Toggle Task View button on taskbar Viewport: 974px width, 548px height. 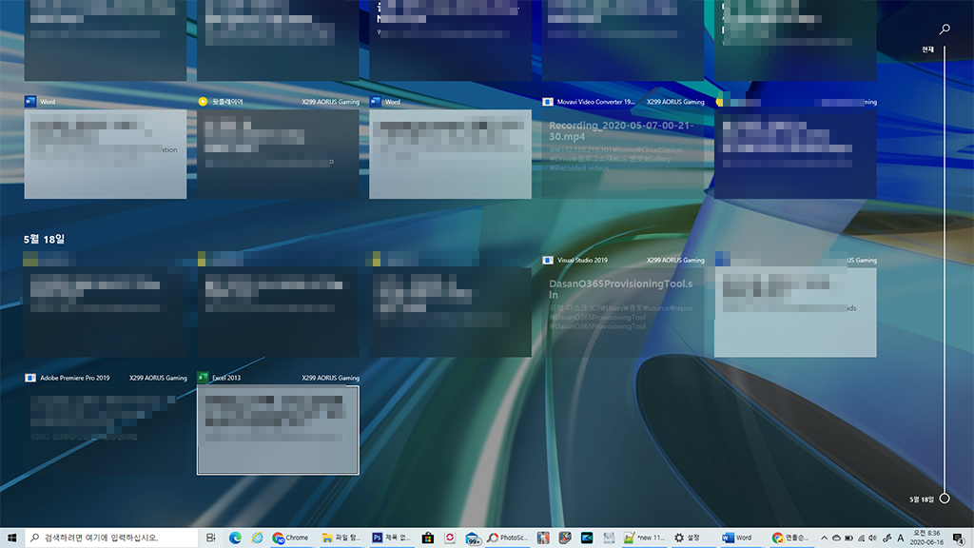point(210,538)
